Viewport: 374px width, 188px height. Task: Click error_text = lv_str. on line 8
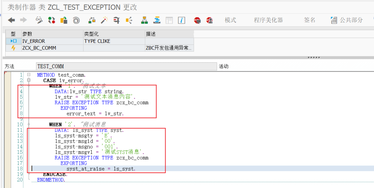pos(95,114)
